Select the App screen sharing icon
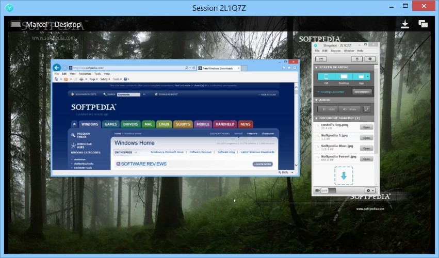This screenshot has width=439, height=258. [x=361, y=76]
